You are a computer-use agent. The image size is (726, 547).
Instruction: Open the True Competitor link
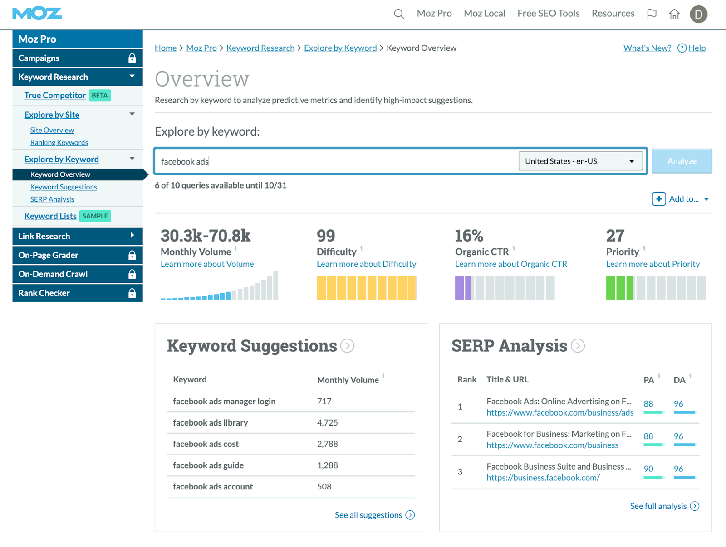55,96
